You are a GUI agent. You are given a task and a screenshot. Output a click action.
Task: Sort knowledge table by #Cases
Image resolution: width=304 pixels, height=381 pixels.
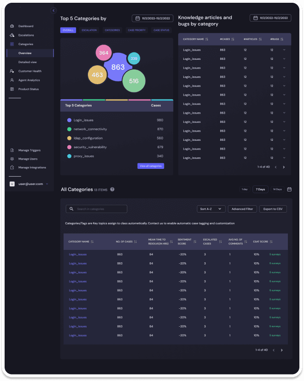click(233, 39)
